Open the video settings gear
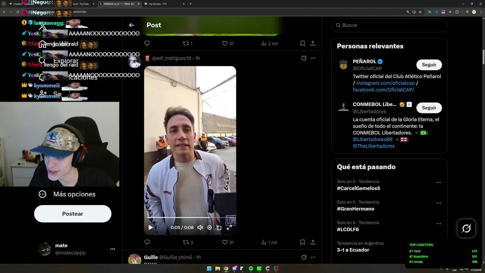This screenshot has height=273, width=485. [x=210, y=227]
